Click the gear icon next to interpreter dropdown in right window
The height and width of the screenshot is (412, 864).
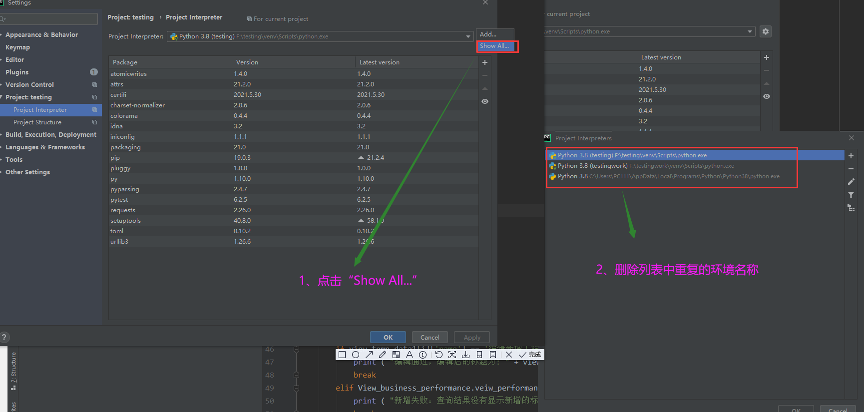coord(766,31)
